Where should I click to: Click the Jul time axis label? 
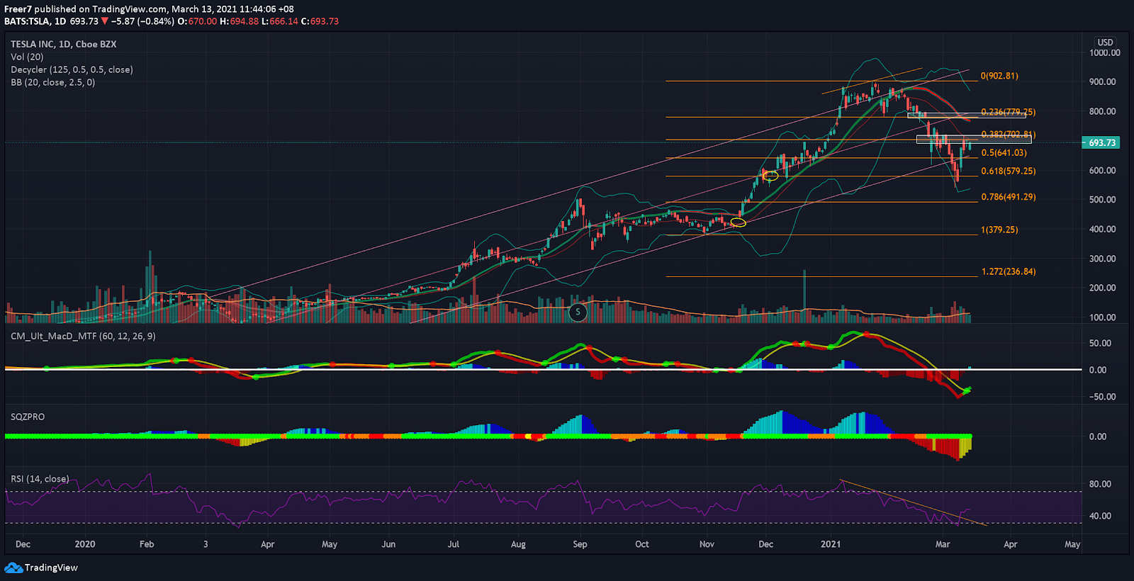(x=454, y=545)
